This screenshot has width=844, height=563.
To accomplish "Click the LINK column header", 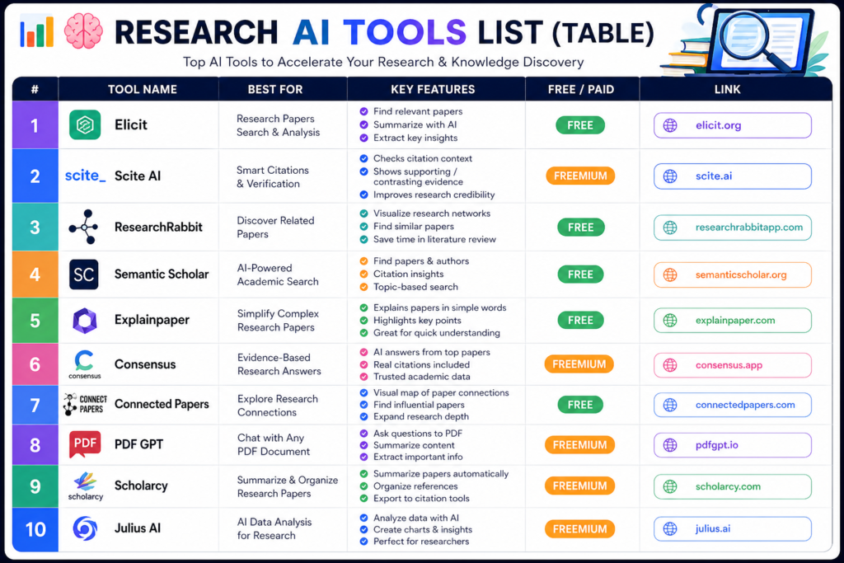I will [727, 89].
